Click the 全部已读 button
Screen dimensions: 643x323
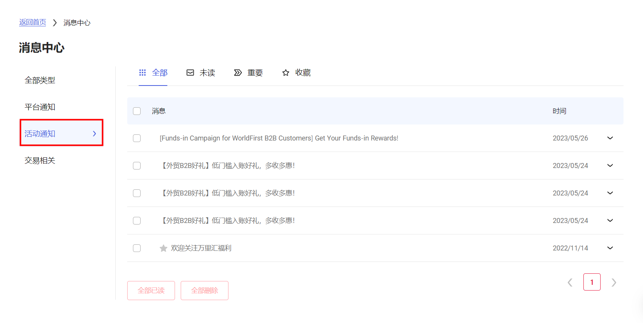point(151,291)
